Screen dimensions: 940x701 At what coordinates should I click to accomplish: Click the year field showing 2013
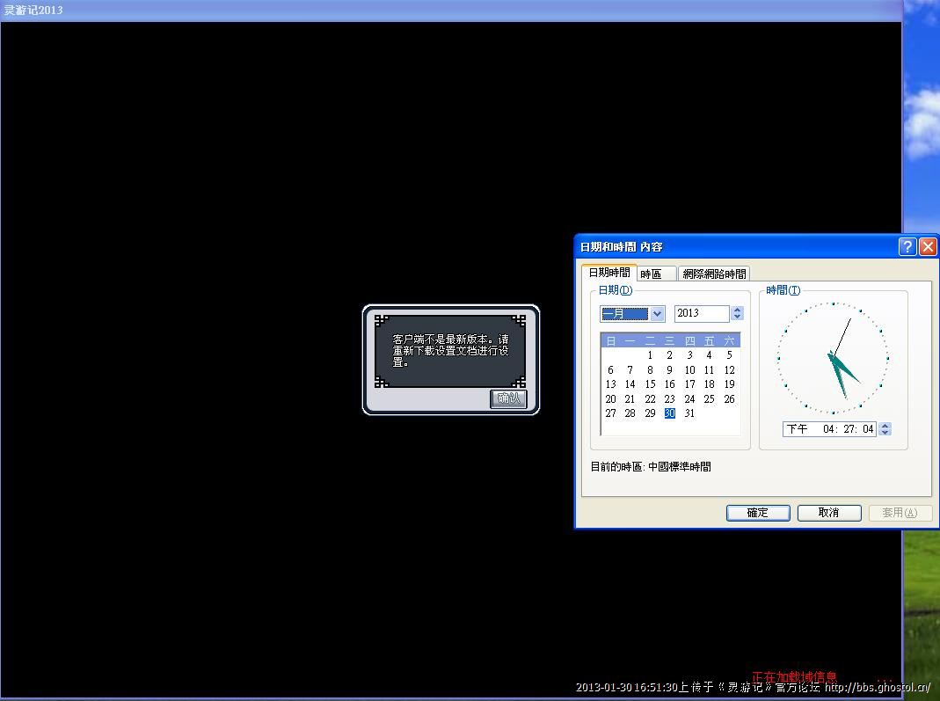pos(701,313)
